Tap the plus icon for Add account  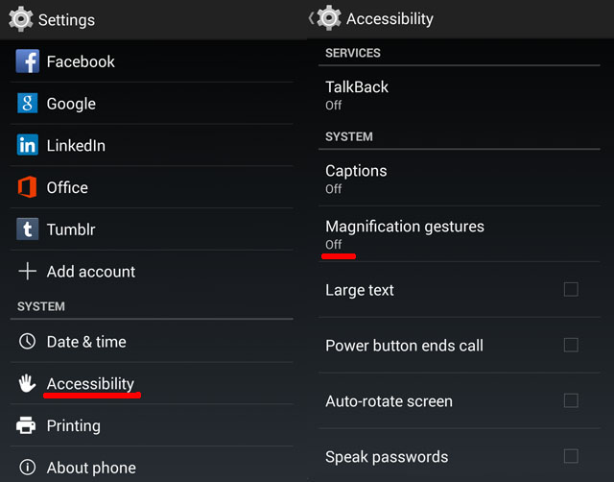(28, 271)
